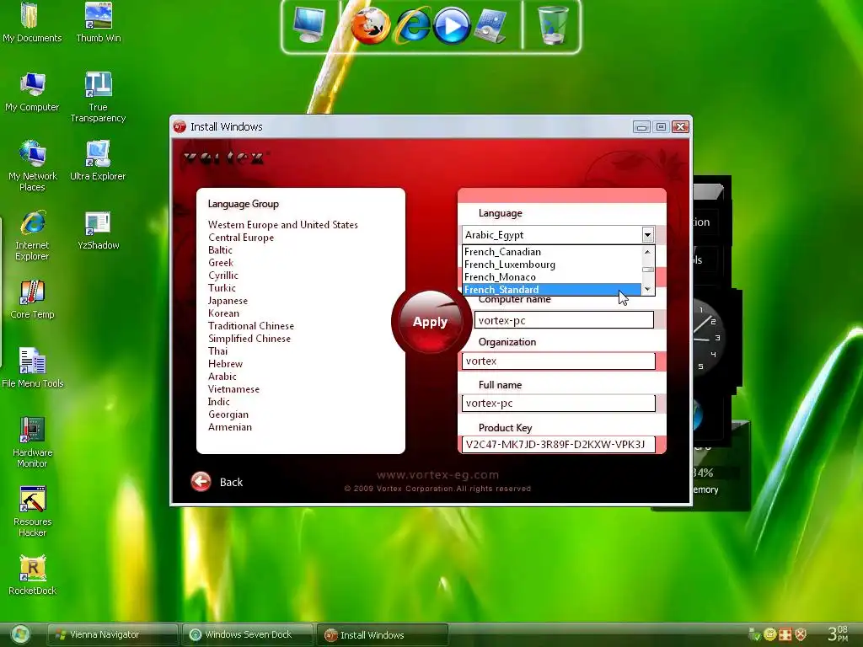Open the Language combo box arrow
Image resolution: width=863 pixels, height=647 pixels.
point(647,235)
